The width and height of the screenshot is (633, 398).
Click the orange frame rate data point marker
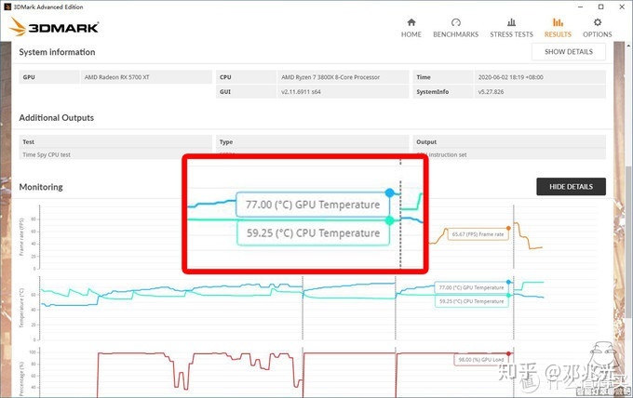pos(508,228)
